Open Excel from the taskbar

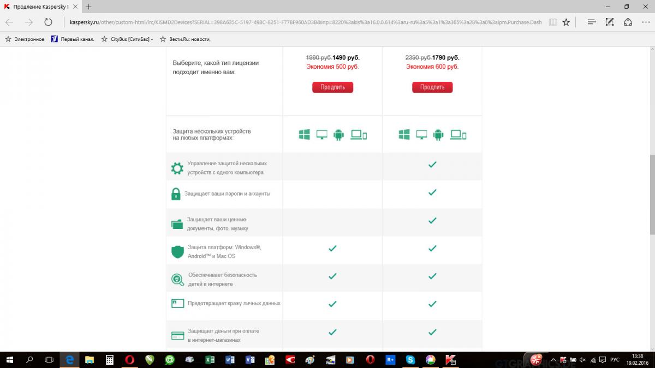[210, 360]
